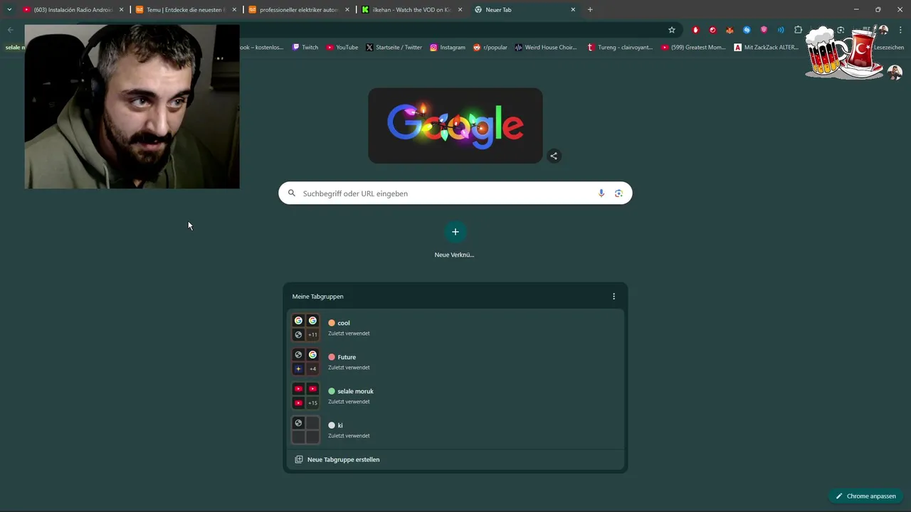The width and height of the screenshot is (911, 512).
Task: Open the r/popular Reddit bookmark
Action: 490,48
